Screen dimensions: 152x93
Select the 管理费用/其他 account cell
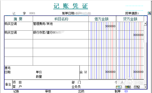point(61,26)
